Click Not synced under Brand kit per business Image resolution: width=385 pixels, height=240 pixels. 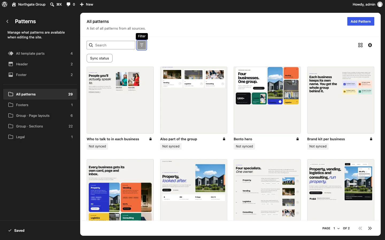point(318,146)
